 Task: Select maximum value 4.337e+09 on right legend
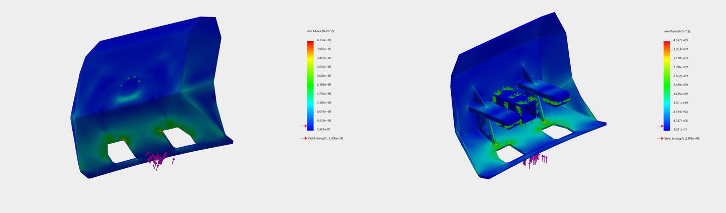(x=680, y=40)
